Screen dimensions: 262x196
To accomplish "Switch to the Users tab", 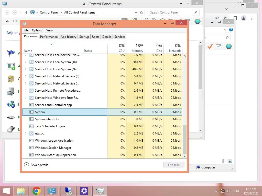I will (x=96, y=37).
